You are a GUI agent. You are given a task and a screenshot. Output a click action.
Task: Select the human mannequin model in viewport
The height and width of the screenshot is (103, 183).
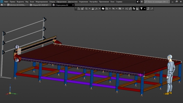[170, 75]
